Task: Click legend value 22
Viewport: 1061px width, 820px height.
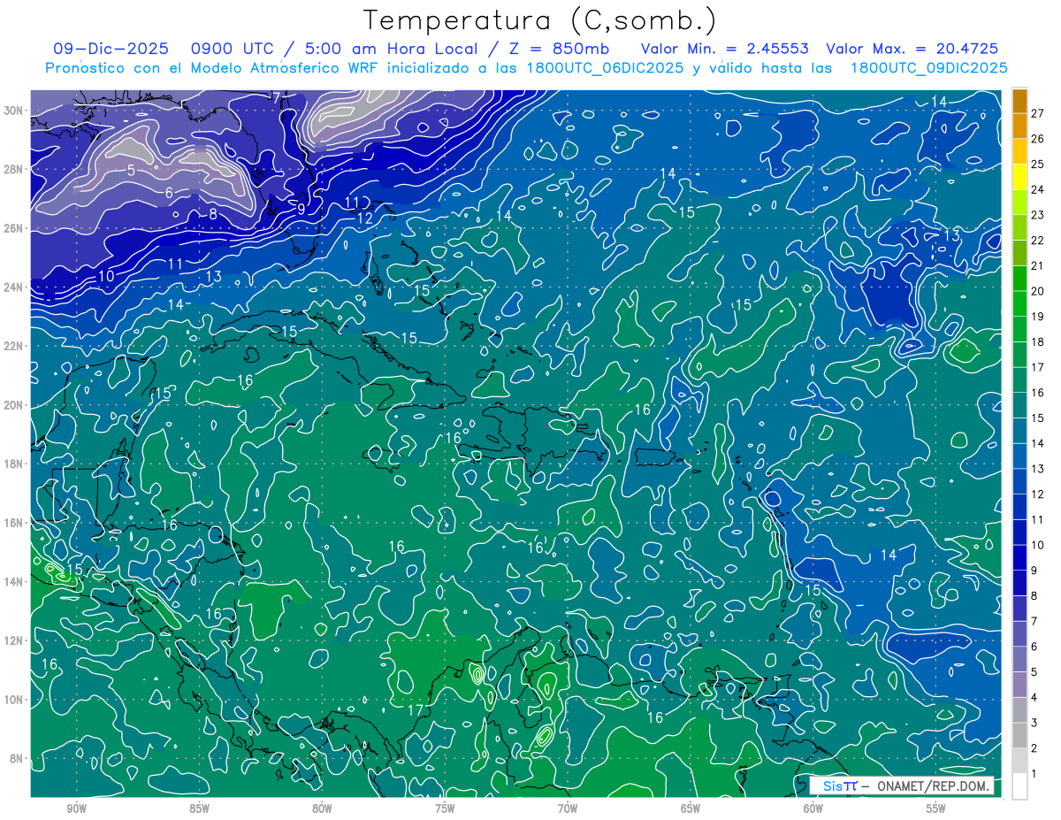Action: (x=1037, y=241)
